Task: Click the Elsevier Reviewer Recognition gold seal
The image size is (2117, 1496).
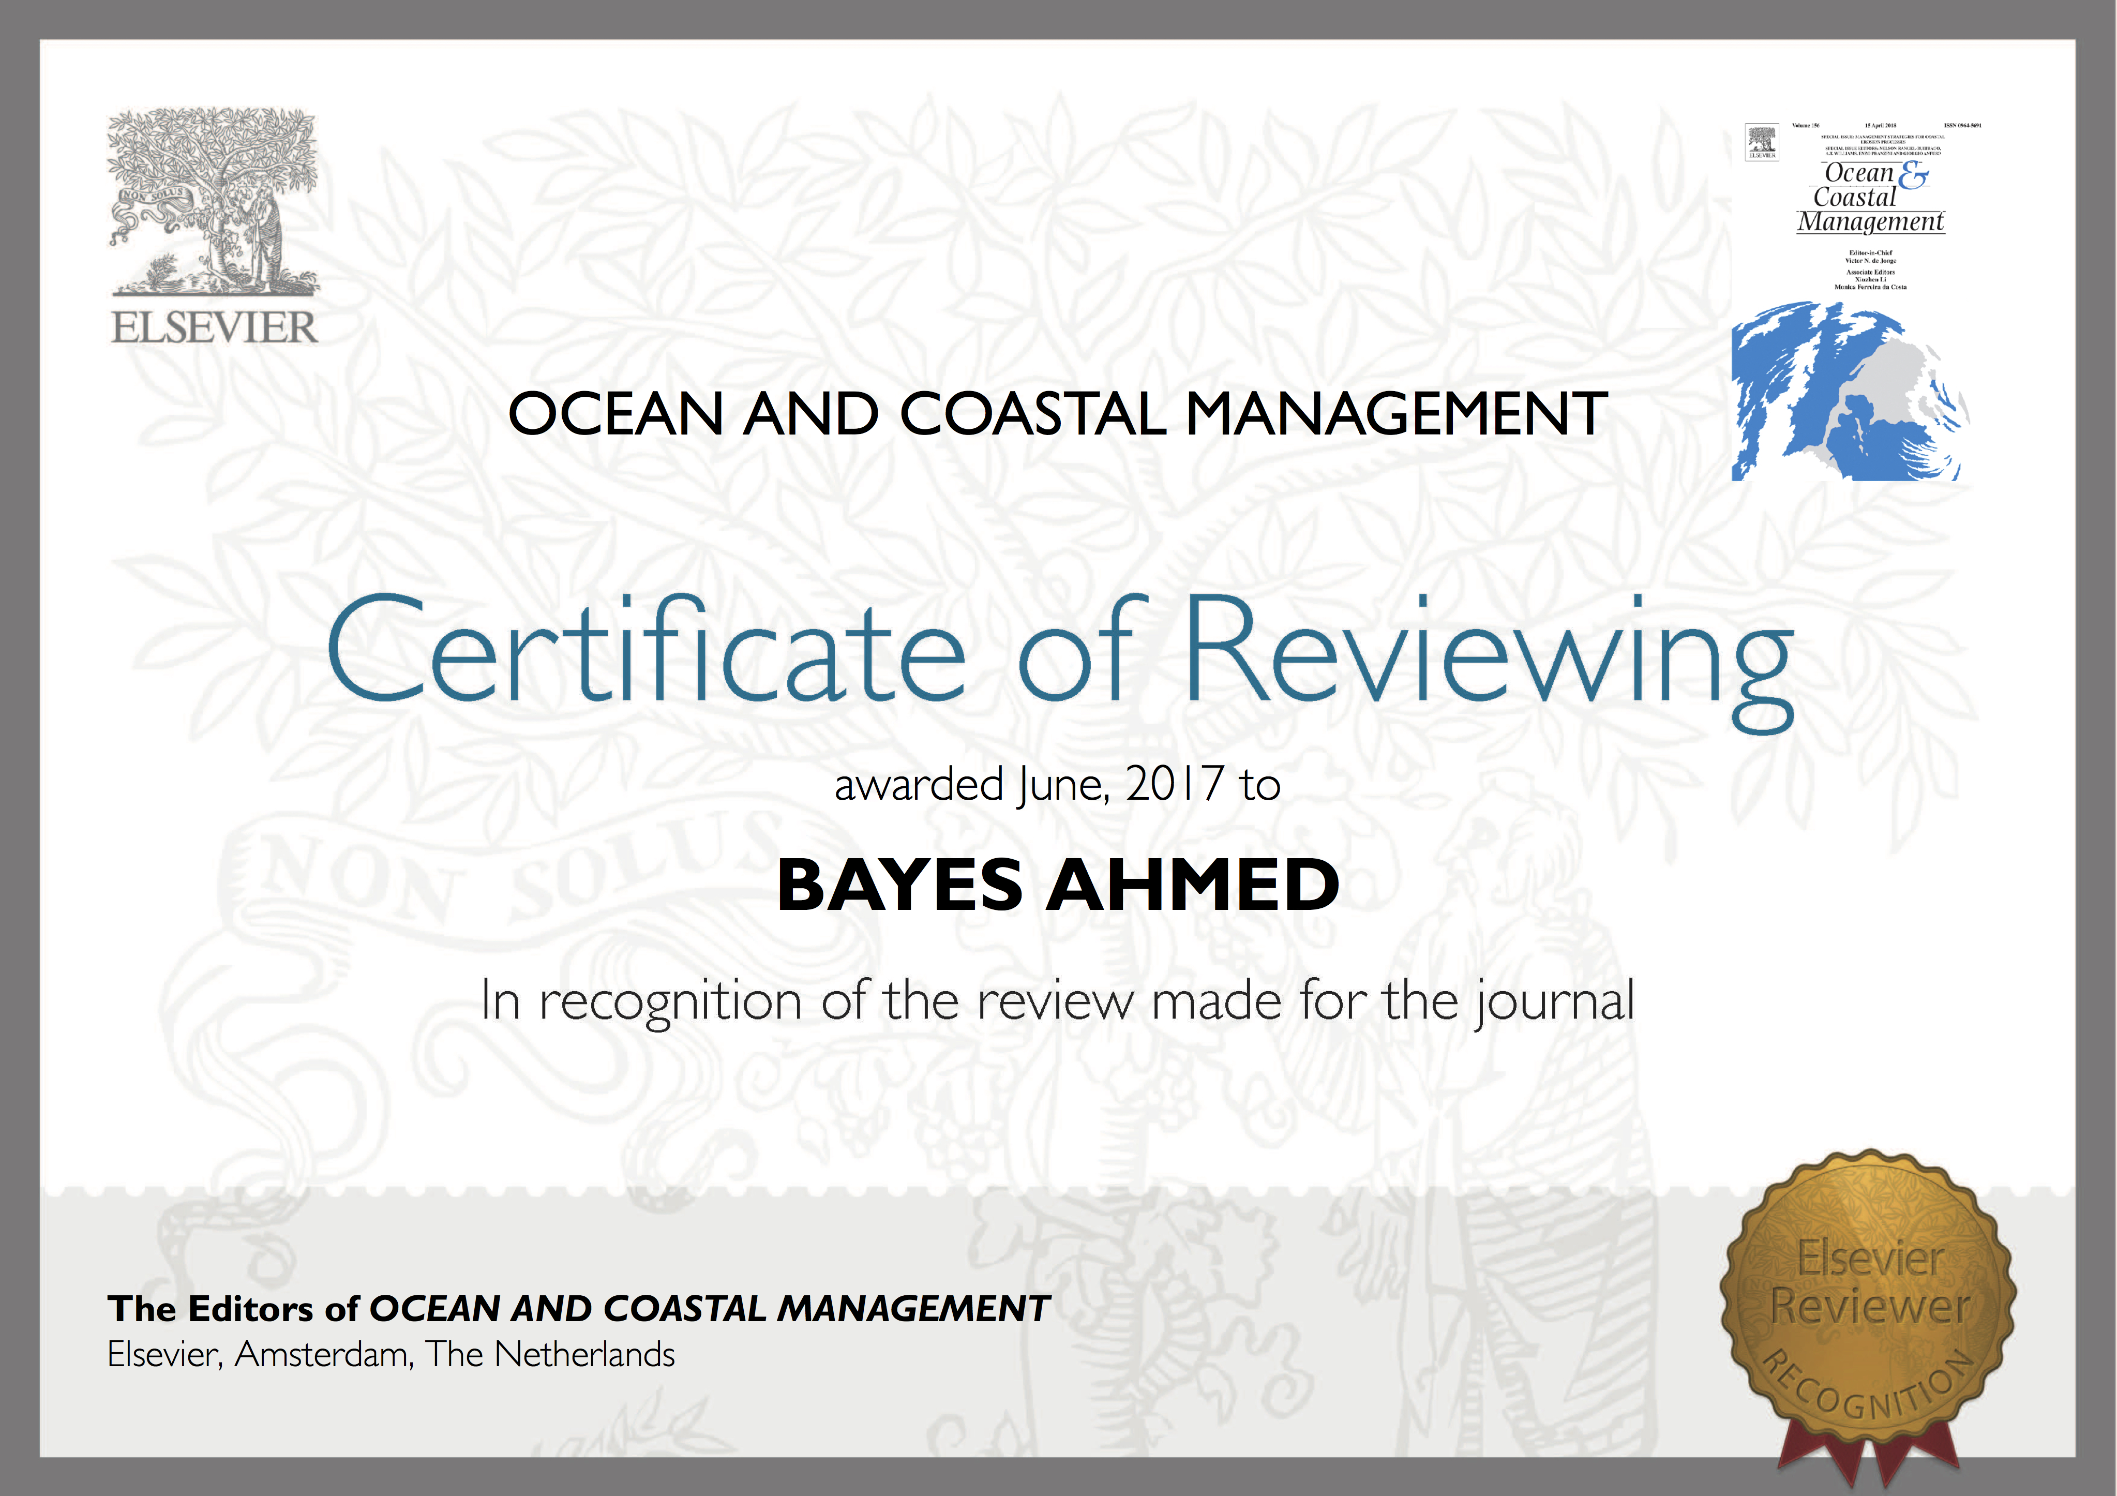Action: point(1868,1318)
